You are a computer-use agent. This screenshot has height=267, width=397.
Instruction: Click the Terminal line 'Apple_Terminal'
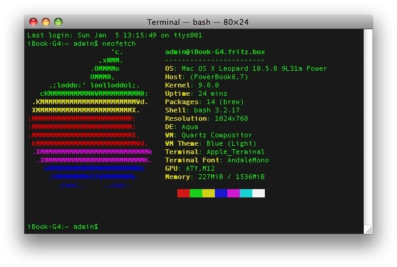215,152
